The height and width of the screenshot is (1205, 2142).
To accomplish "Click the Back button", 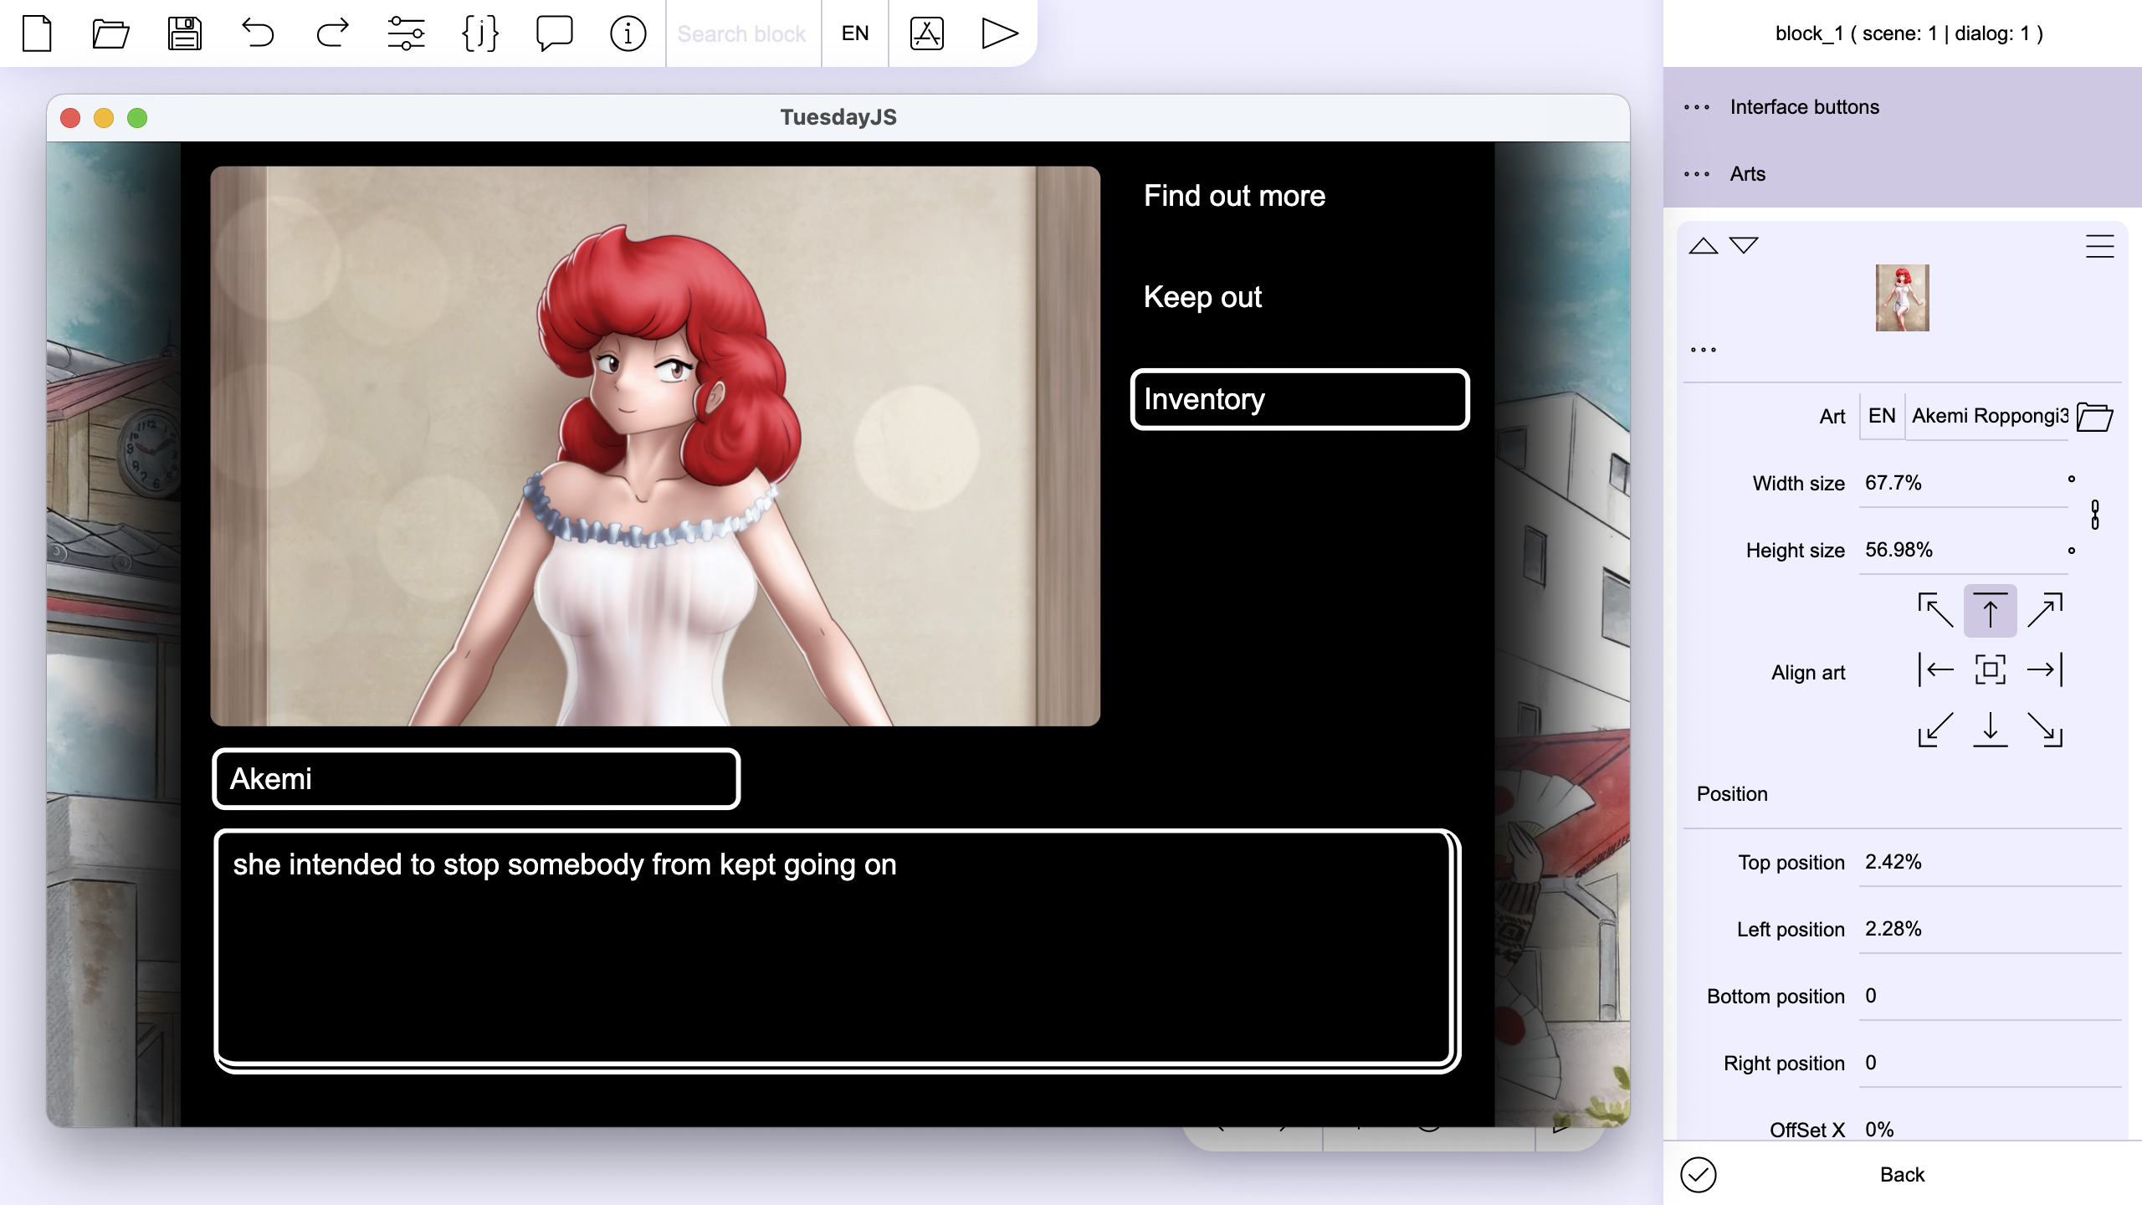I will pyautogui.click(x=1902, y=1175).
